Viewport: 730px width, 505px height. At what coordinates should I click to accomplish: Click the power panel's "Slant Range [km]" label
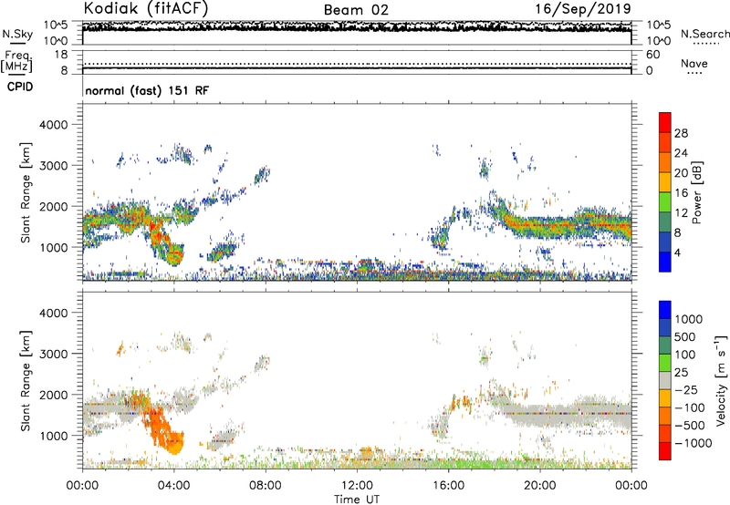click(26, 192)
